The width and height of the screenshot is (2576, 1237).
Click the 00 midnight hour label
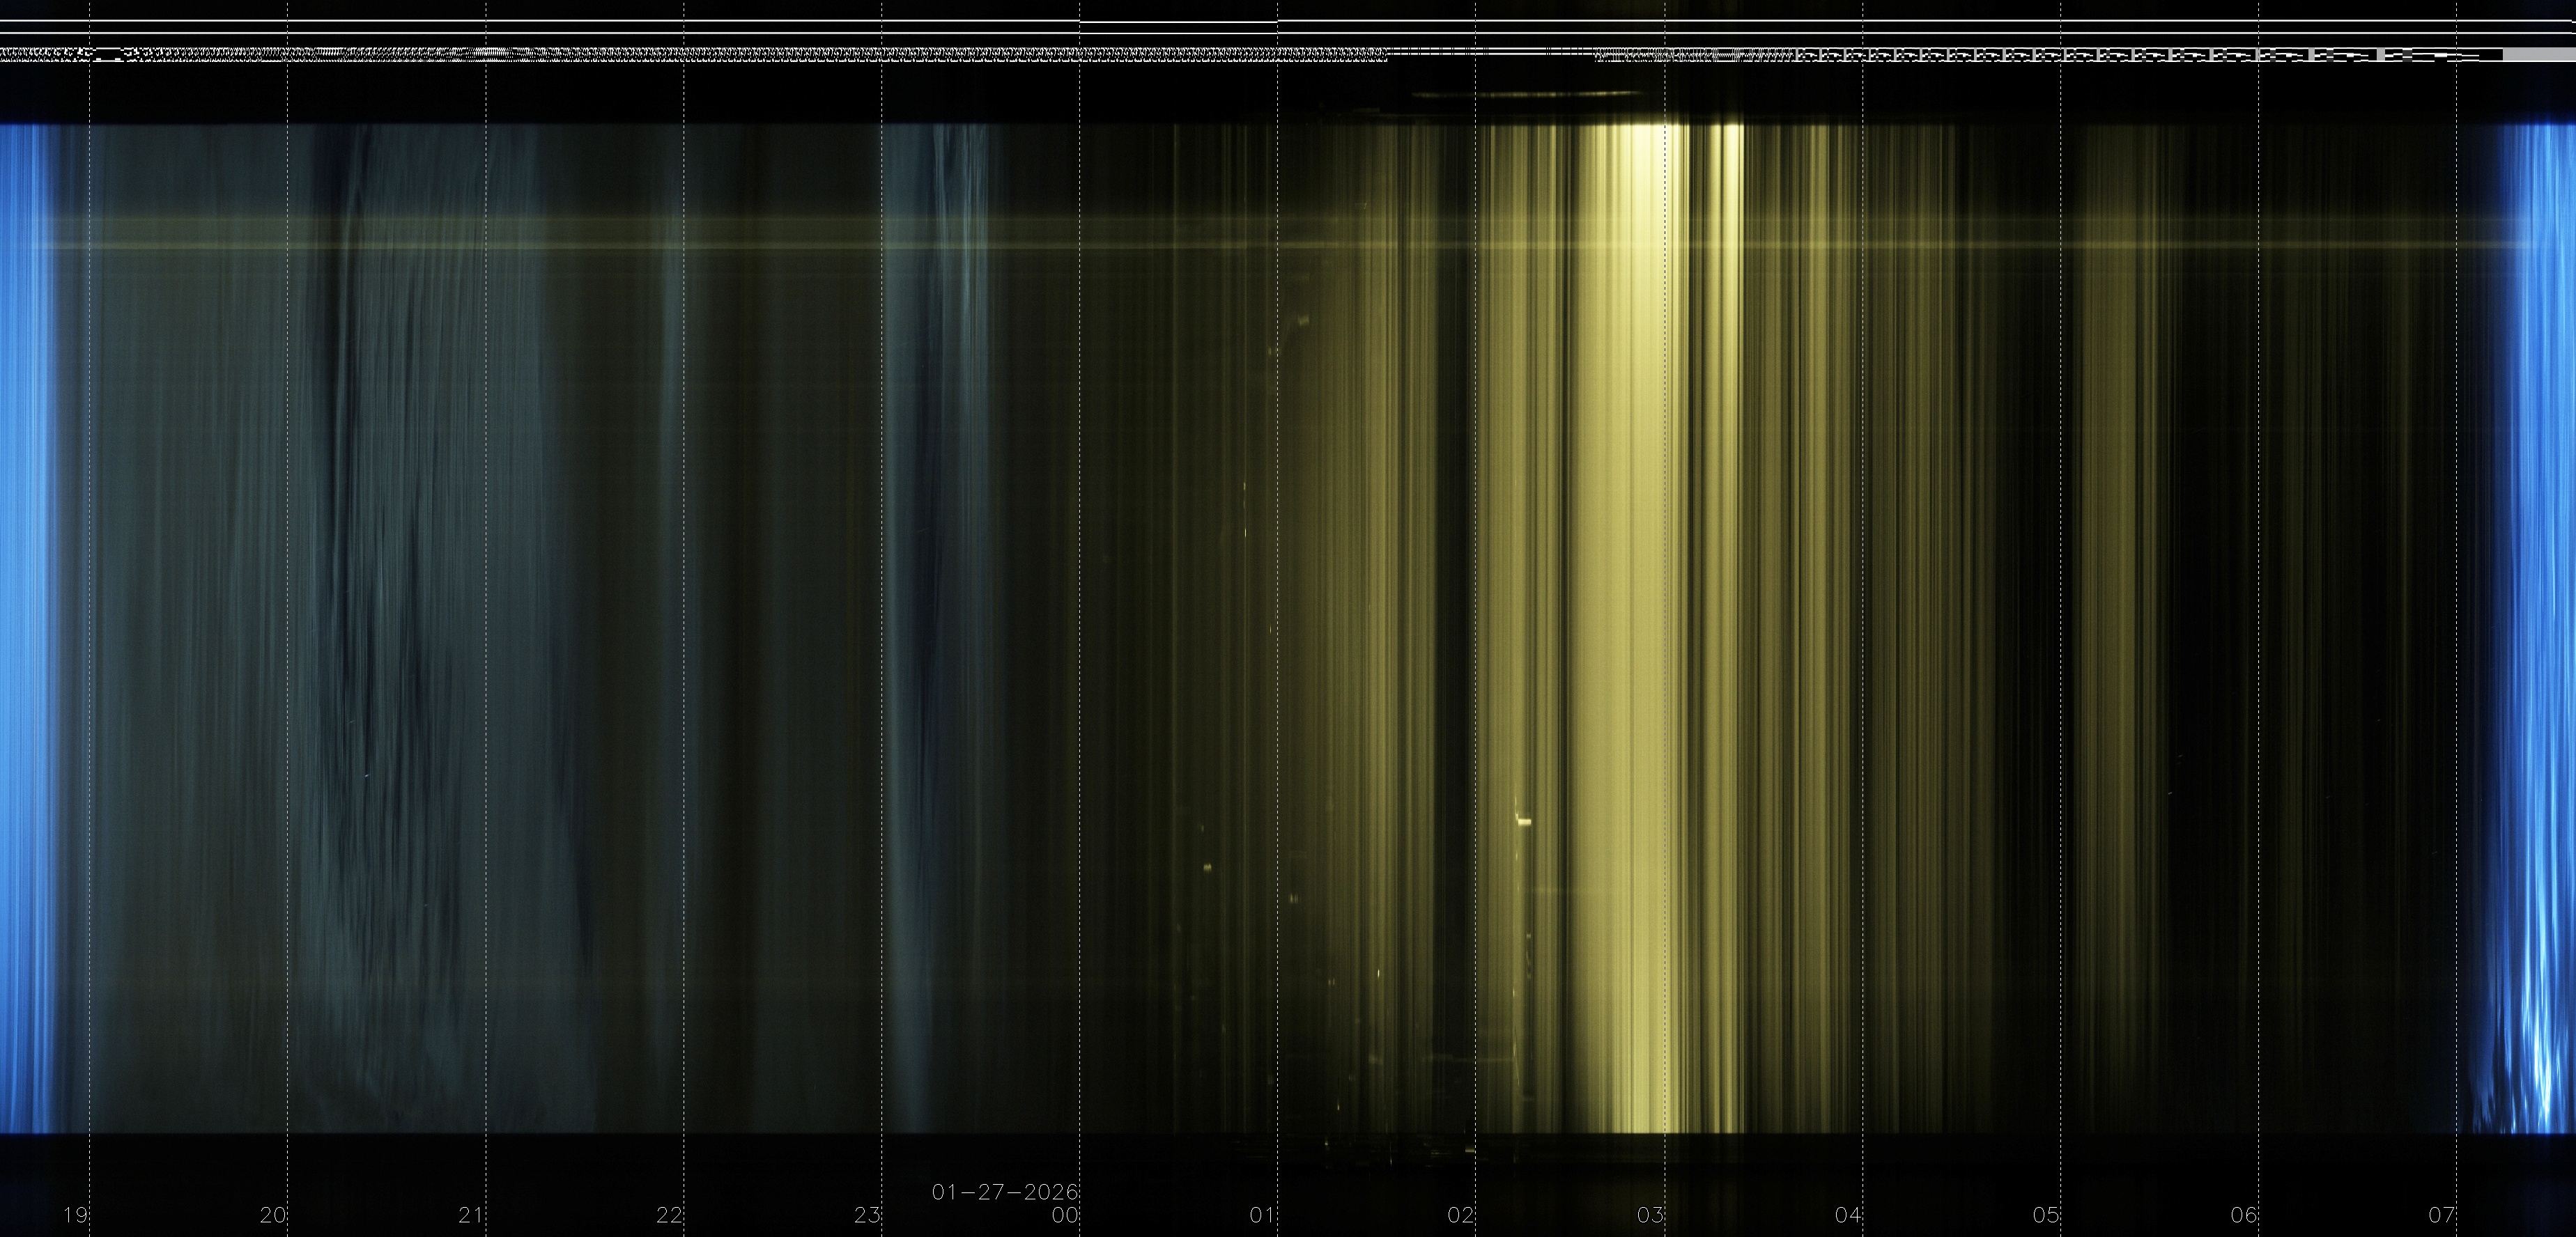(x=1065, y=1216)
